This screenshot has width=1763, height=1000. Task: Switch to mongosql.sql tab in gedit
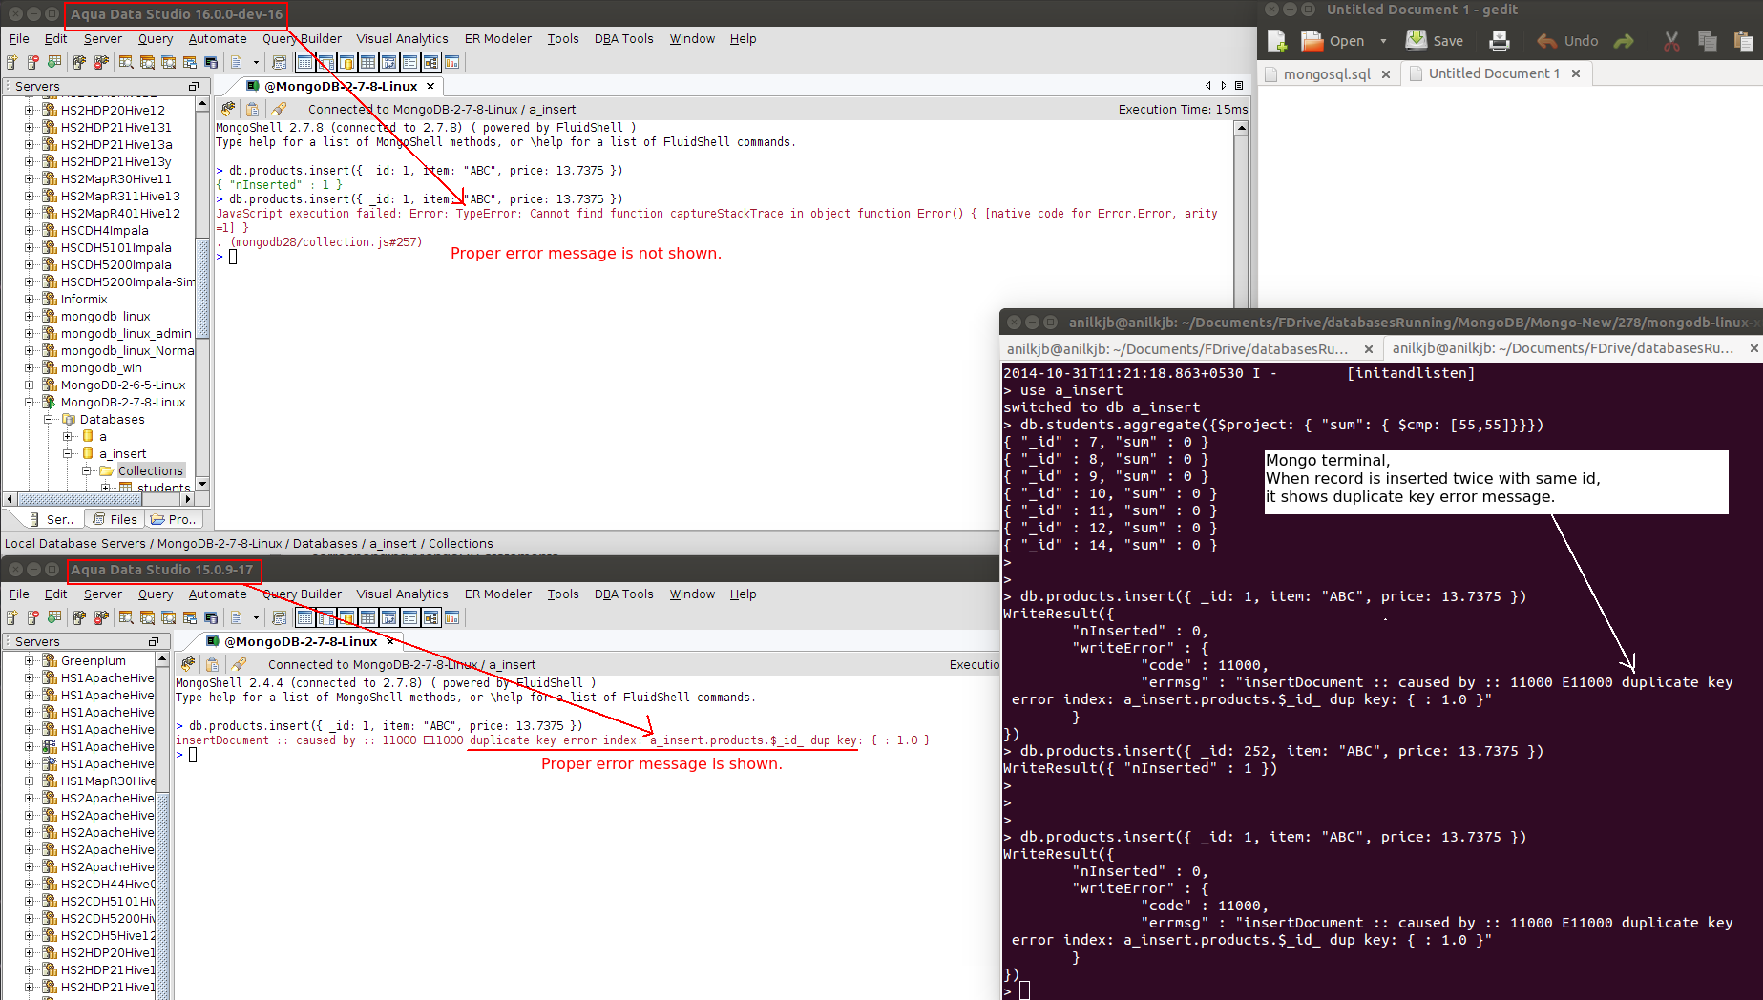[x=1327, y=73]
